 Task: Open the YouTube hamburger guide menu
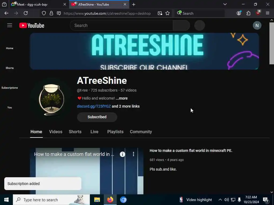click(10, 25)
